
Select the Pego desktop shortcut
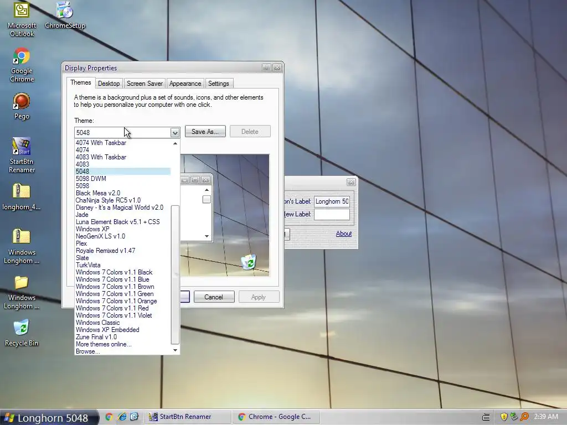[22, 106]
